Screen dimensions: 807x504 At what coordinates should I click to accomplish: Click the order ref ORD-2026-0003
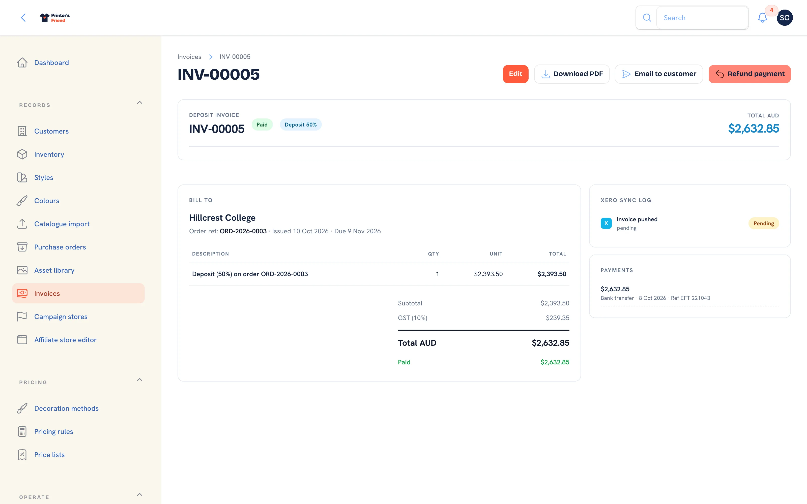click(x=243, y=231)
